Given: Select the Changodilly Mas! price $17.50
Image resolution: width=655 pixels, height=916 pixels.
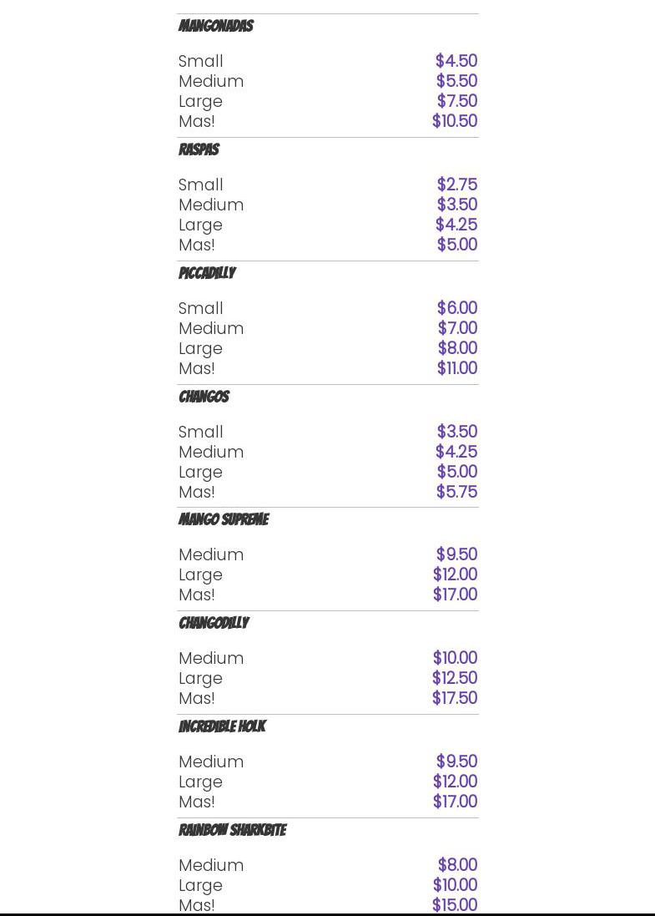Looking at the screenshot, I should click(x=454, y=698).
